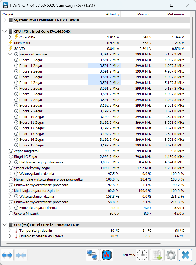This screenshot has width=196, height=265.
Task: Expand the Temperatury rdzenia group
Action: tap(10, 231)
